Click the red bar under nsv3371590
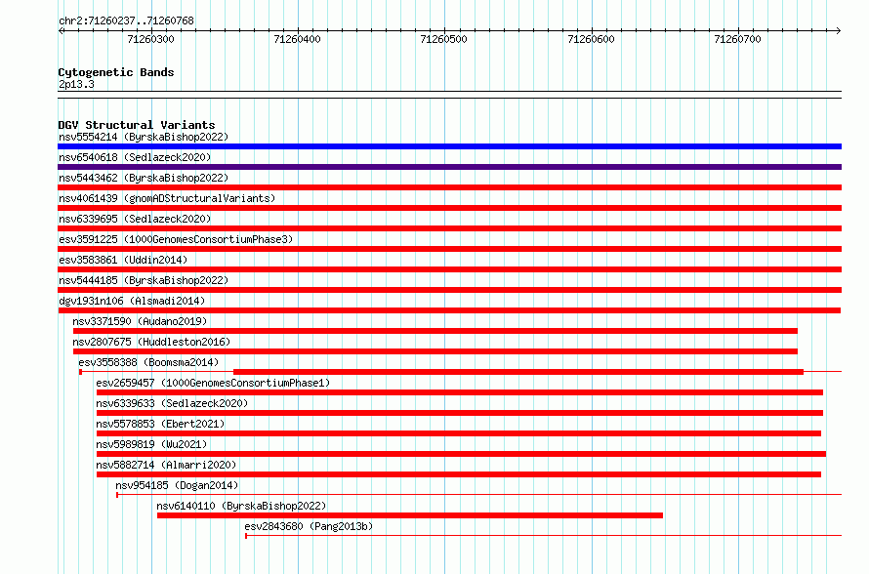Viewport: 869px width, 574px height. click(x=435, y=331)
